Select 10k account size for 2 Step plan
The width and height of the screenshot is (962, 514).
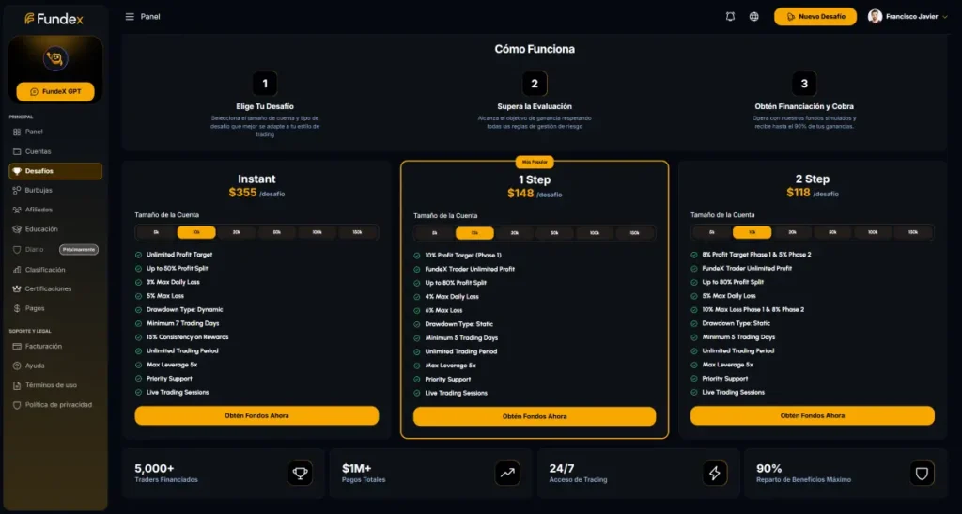point(752,232)
